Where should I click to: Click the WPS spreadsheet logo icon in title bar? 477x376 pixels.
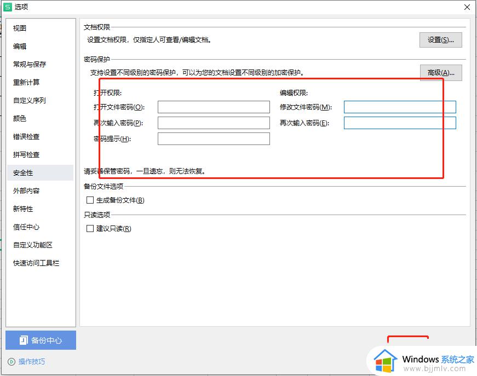[x=7, y=7]
